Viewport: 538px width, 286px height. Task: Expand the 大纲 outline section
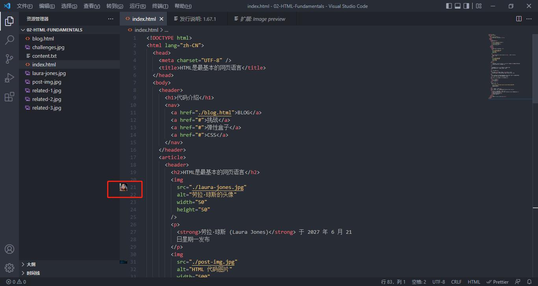[32, 264]
